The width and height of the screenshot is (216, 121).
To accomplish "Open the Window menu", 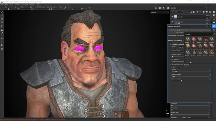I will click(x=18, y=5).
